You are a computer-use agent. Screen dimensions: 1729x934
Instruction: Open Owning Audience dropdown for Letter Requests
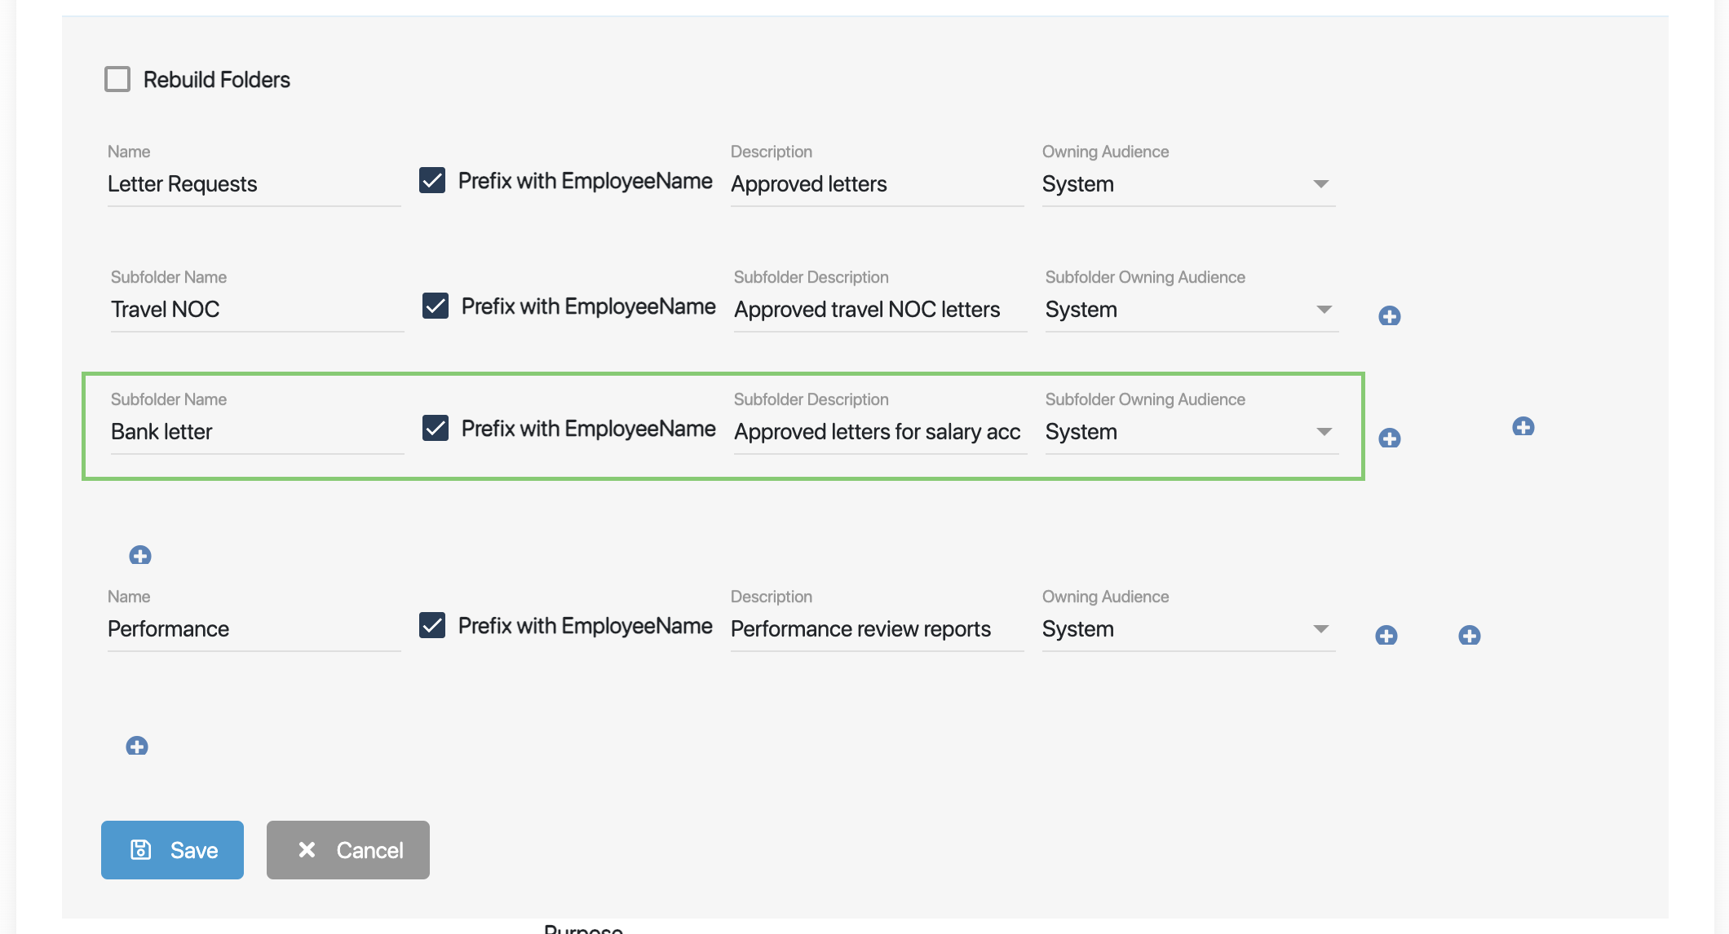(1321, 184)
